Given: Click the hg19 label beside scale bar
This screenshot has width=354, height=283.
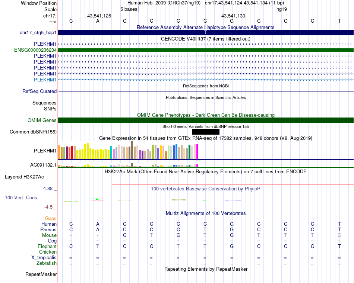Looking at the screenshot, I should 282,9.
